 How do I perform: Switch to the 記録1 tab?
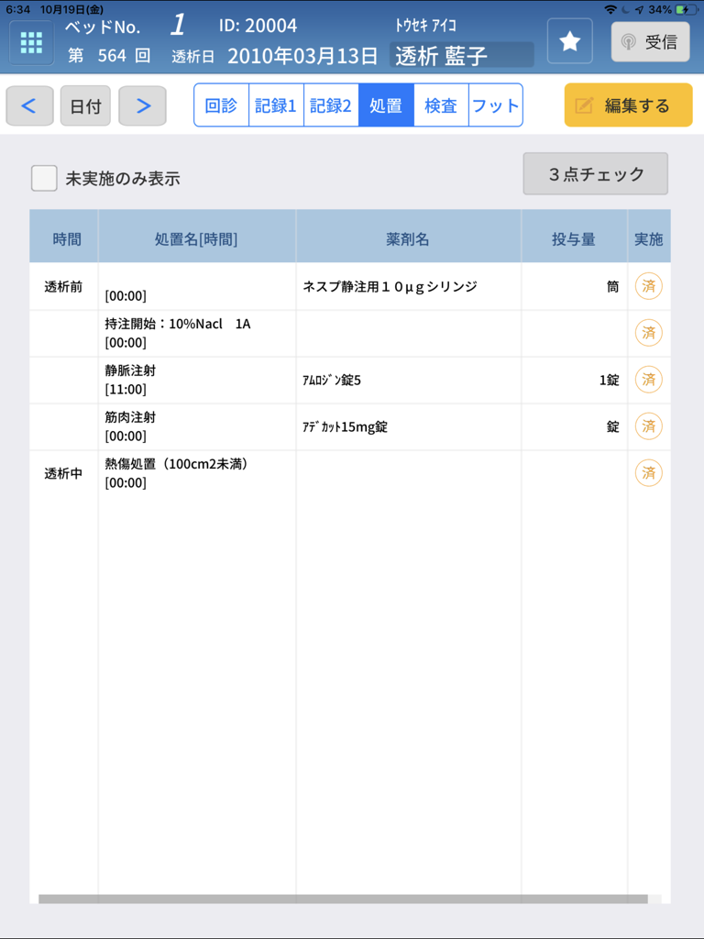coord(276,105)
